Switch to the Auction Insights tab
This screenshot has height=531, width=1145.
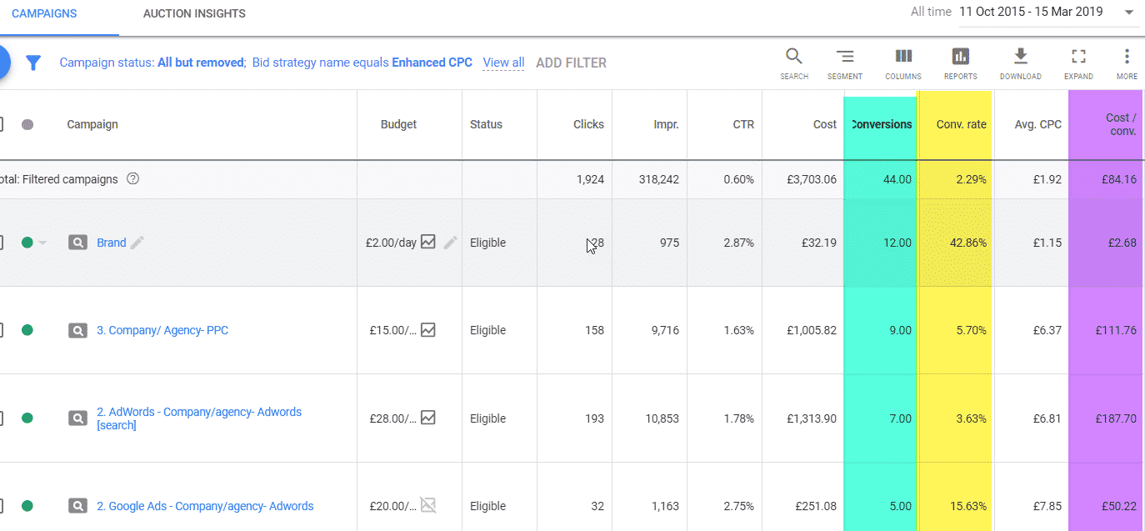point(194,14)
